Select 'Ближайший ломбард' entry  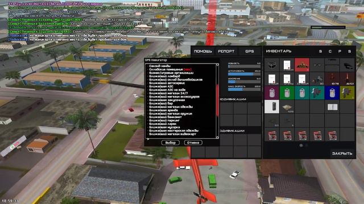164,76
